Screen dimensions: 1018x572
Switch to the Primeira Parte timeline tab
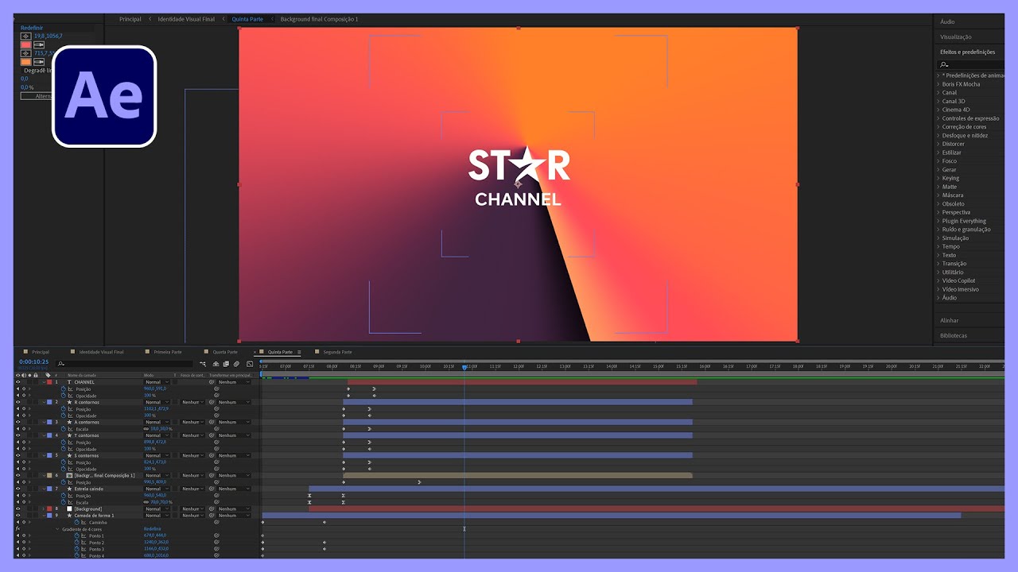tap(167, 352)
